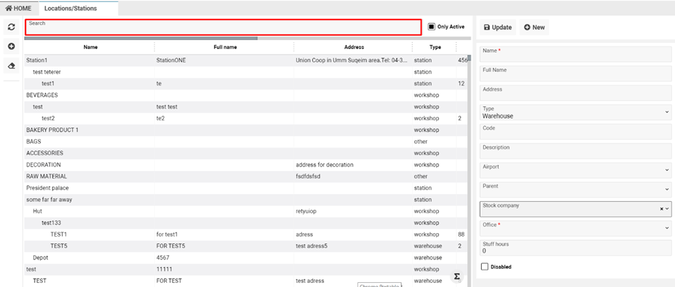Screen dimensions: 675x287
Task: Sort by the Full name column header
Action: [x=225, y=47]
